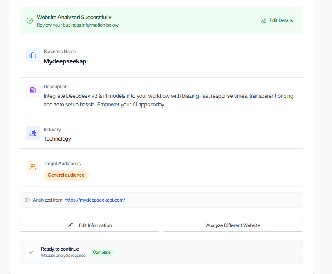Click the check icon beside Ready to continue

[x=31, y=252]
